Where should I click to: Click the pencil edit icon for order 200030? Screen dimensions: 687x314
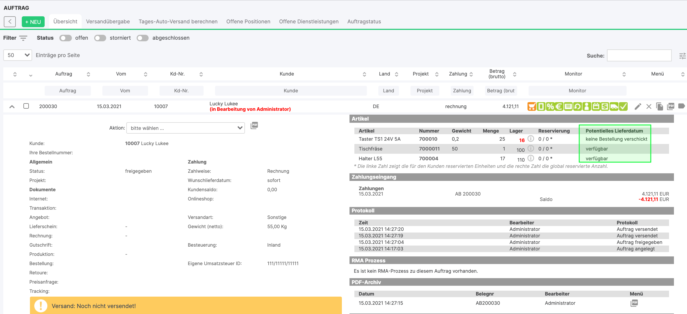(x=638, y=106)
